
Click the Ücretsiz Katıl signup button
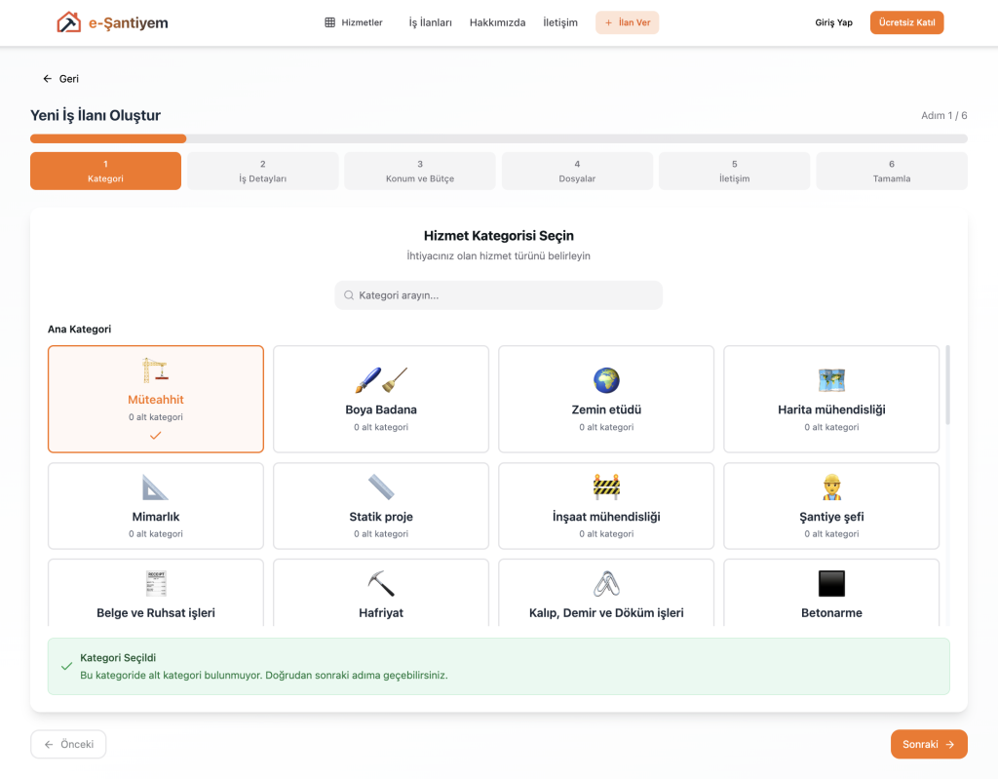[906, 22]
